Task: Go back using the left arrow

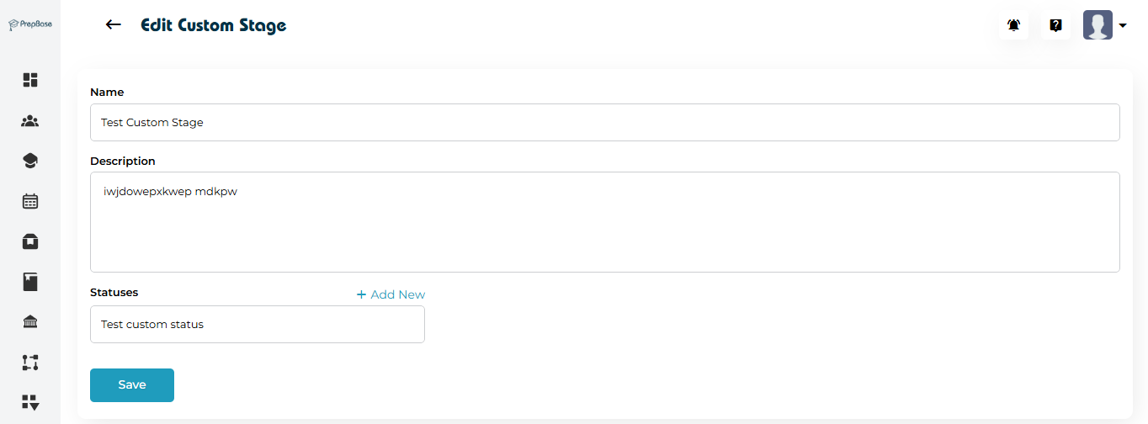Action: [114, 25]
